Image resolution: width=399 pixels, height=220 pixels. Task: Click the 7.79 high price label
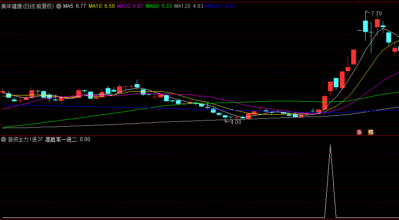click(x=376, y=14)
